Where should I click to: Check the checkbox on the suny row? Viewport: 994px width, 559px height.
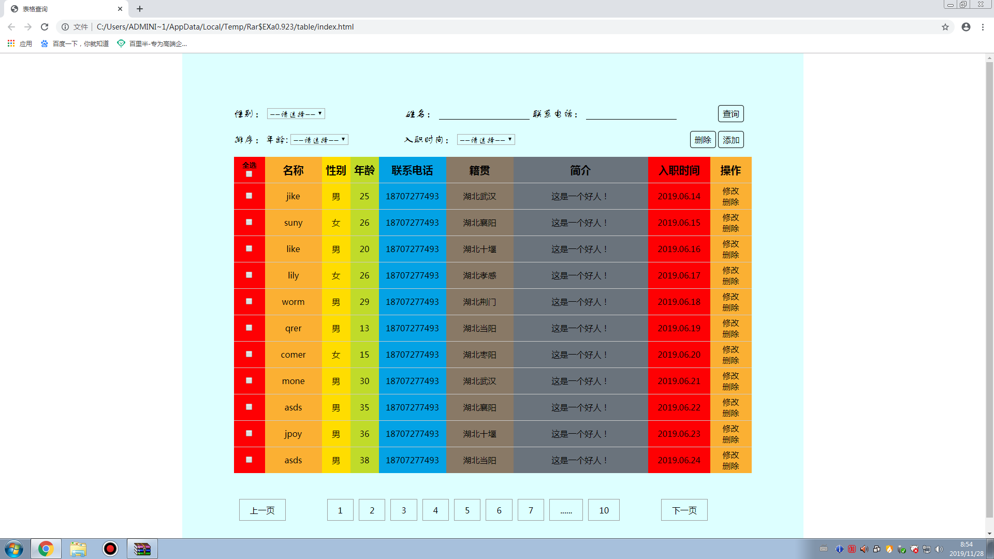point(249,222)
